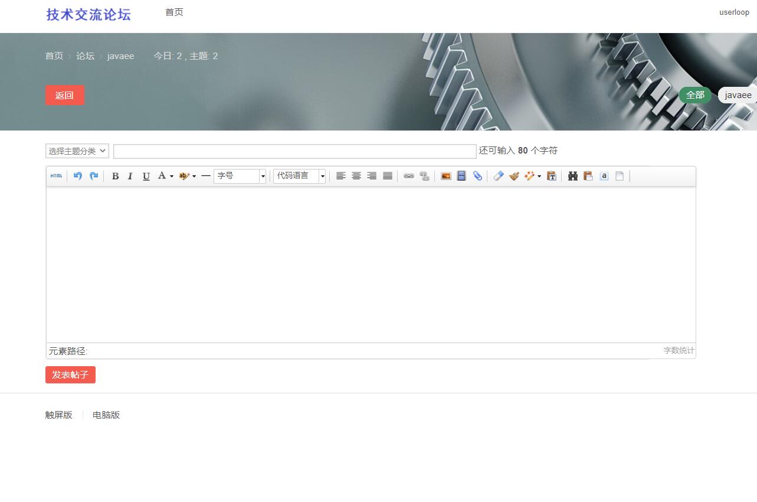
Task: Apply font color with the A icon
Action: coord(162,176)
